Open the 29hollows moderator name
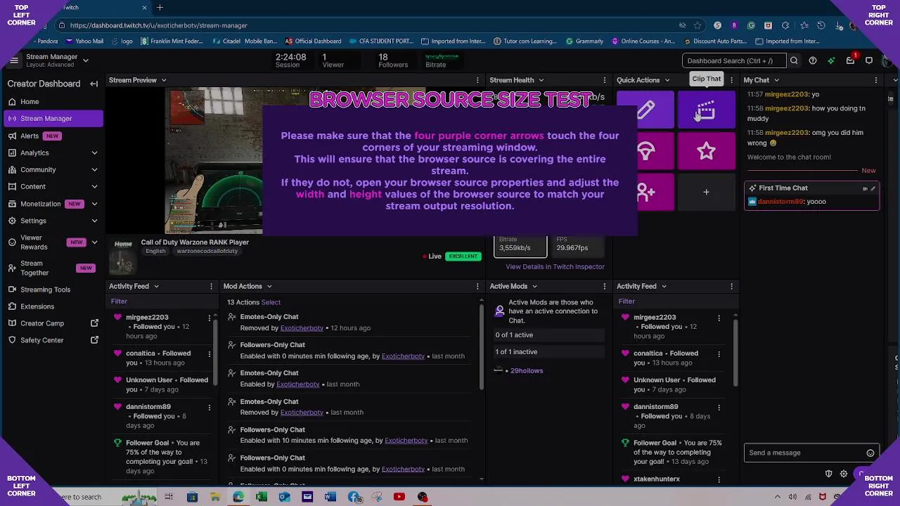 [527, 371]
